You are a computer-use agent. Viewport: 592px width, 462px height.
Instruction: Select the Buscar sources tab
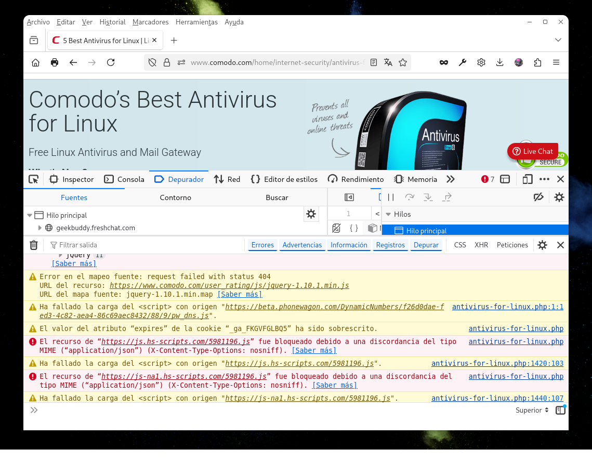[x=277, y=197]
